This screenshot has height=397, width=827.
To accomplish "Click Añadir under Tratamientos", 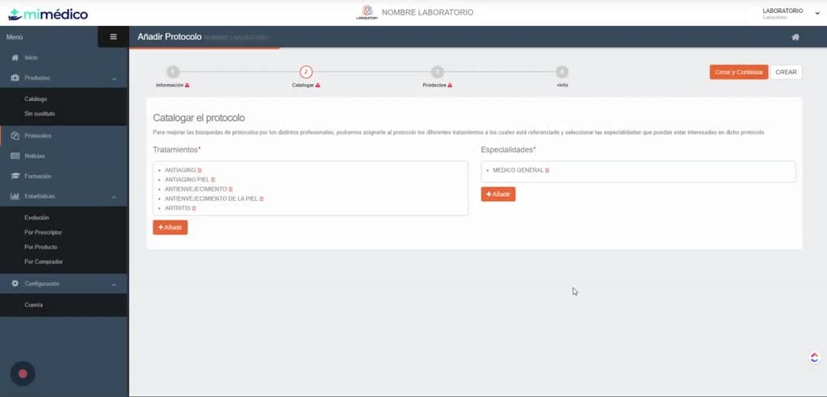I will [x=170, y=228].
